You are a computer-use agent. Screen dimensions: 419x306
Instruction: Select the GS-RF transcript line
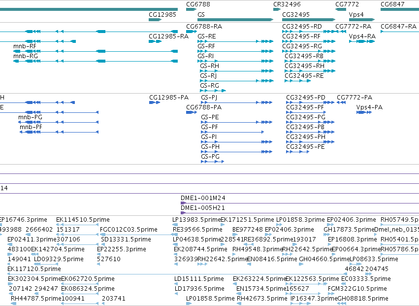coord(235,51)
